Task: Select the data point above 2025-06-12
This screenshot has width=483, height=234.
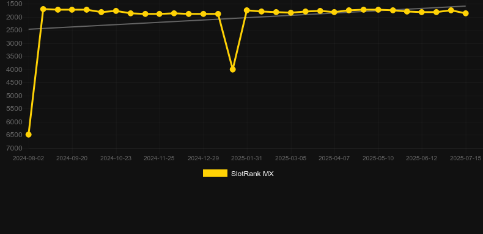Action: [x=422, y=12]
